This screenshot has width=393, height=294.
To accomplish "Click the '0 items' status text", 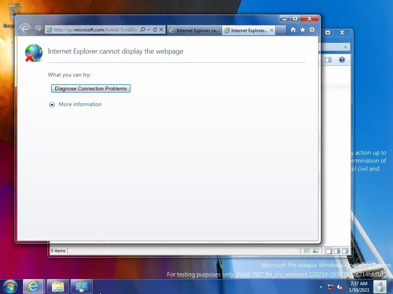I will (x=58, y=251).
